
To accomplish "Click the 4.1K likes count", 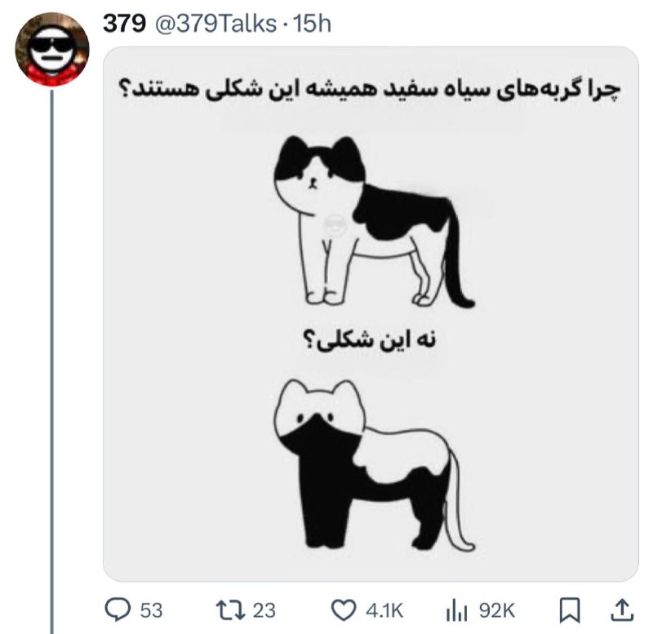I will tap(384, 610).
